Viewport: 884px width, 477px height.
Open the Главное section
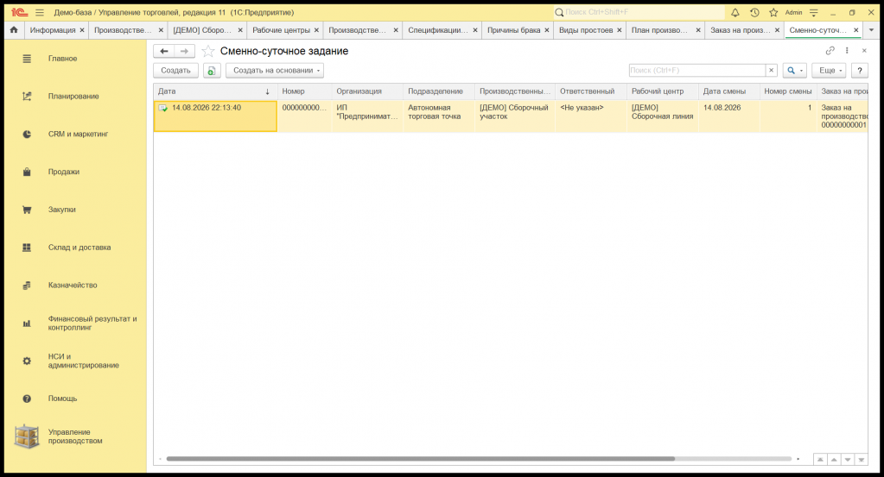[x=62, y=59]
